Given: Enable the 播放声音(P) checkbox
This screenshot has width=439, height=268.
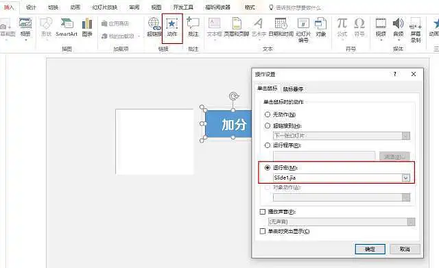Looking at the screenshot, I should click(x=262, y=212).
